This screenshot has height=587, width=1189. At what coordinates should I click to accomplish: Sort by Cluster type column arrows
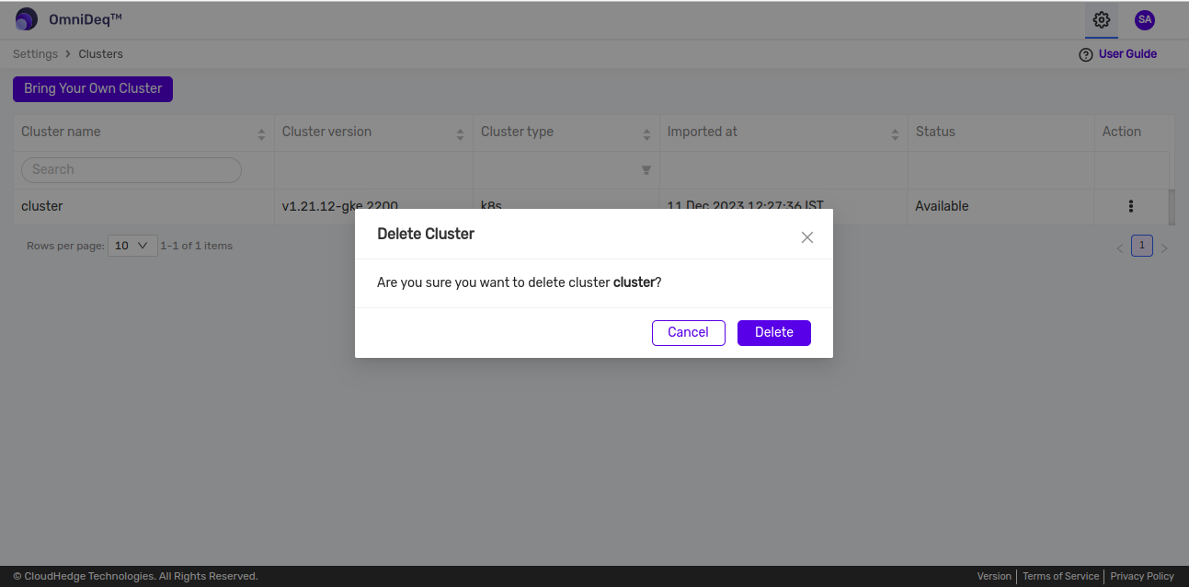coord(646,135)
